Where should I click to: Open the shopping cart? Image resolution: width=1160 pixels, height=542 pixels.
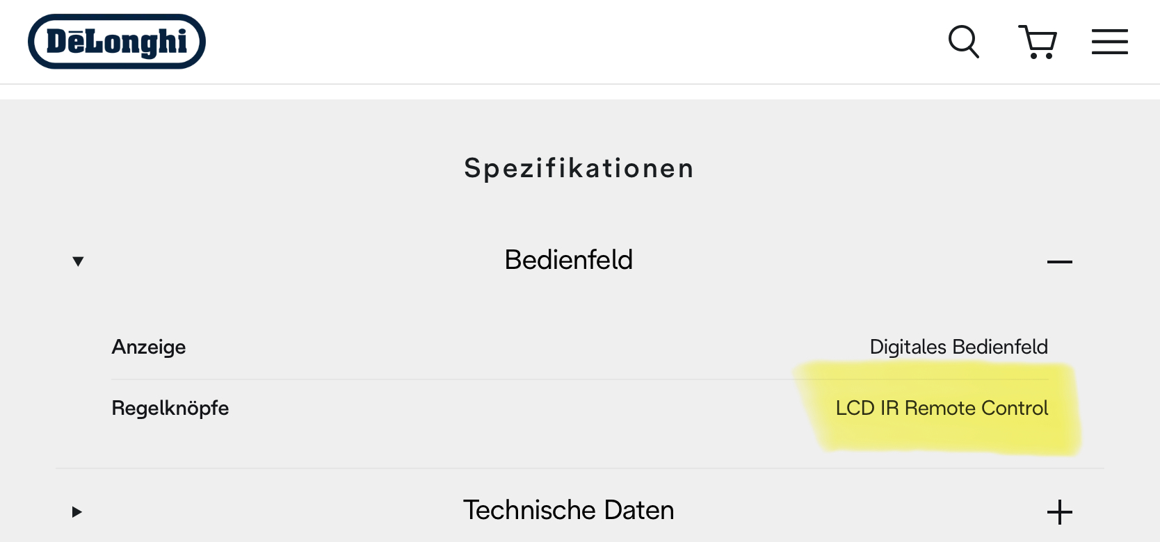tap(1038, 42)
